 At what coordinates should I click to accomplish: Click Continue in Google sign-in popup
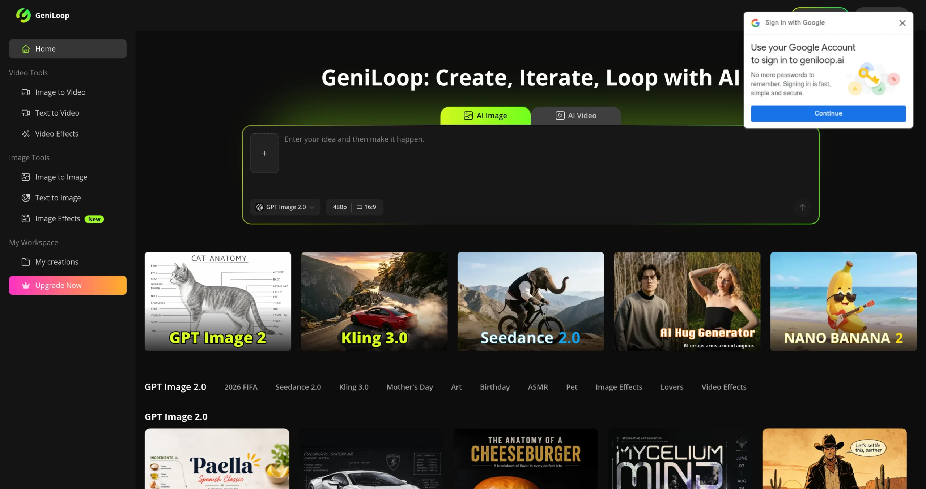(x=828, y=113)
